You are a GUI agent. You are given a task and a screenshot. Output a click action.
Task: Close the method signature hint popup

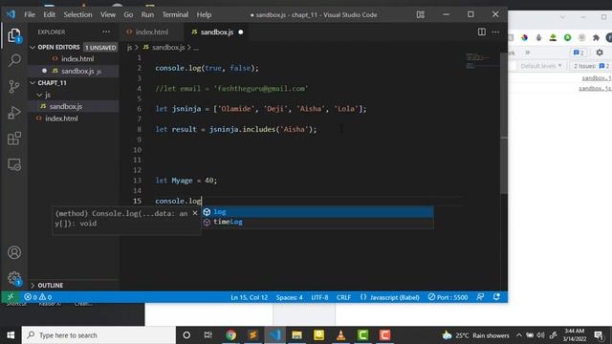point(195,213)
